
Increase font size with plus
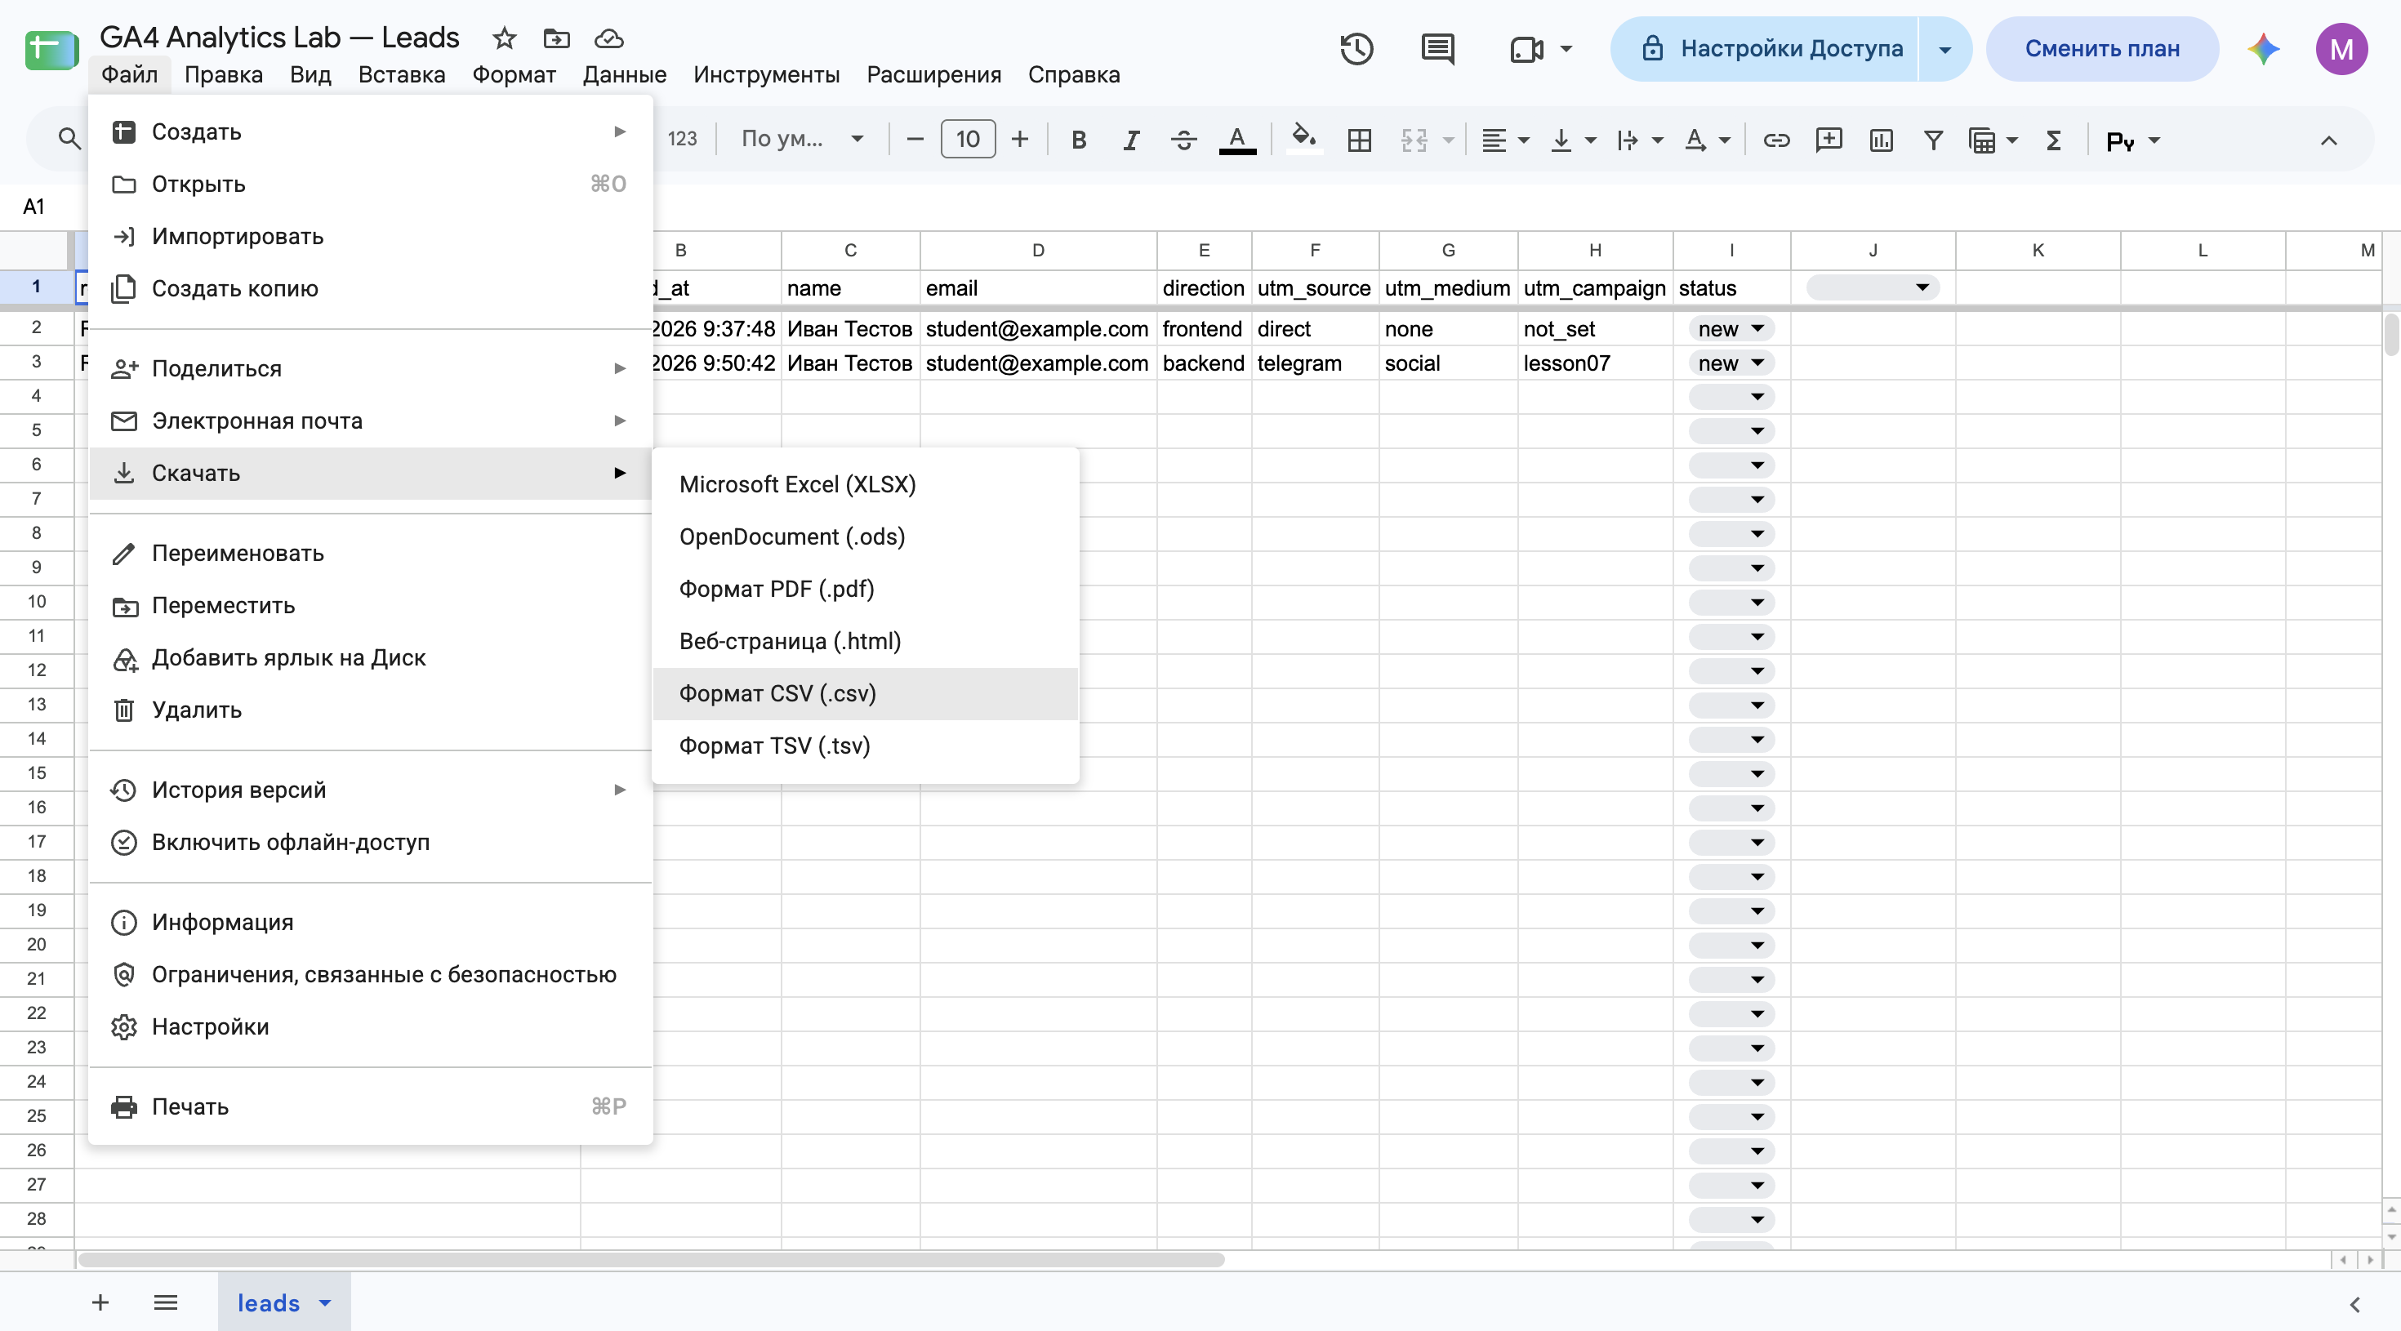[x=1020, y=140]
